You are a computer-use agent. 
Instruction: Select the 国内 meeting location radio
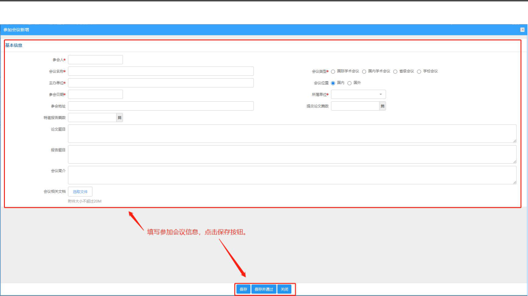(x=333, y=83)
